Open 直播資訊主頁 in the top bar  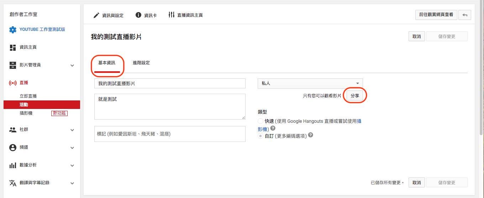[185, 15]
